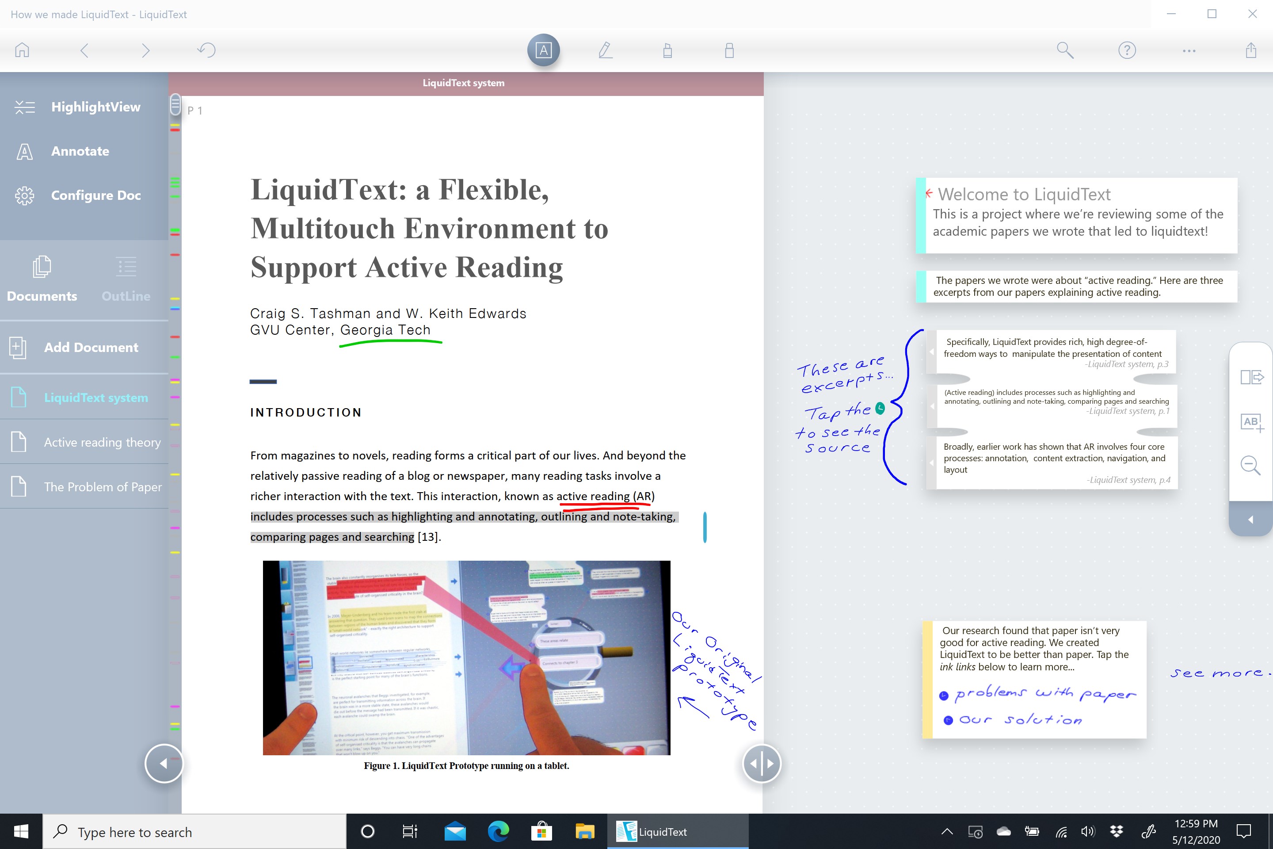Toggle the text annotation mode button

(543, 50)
